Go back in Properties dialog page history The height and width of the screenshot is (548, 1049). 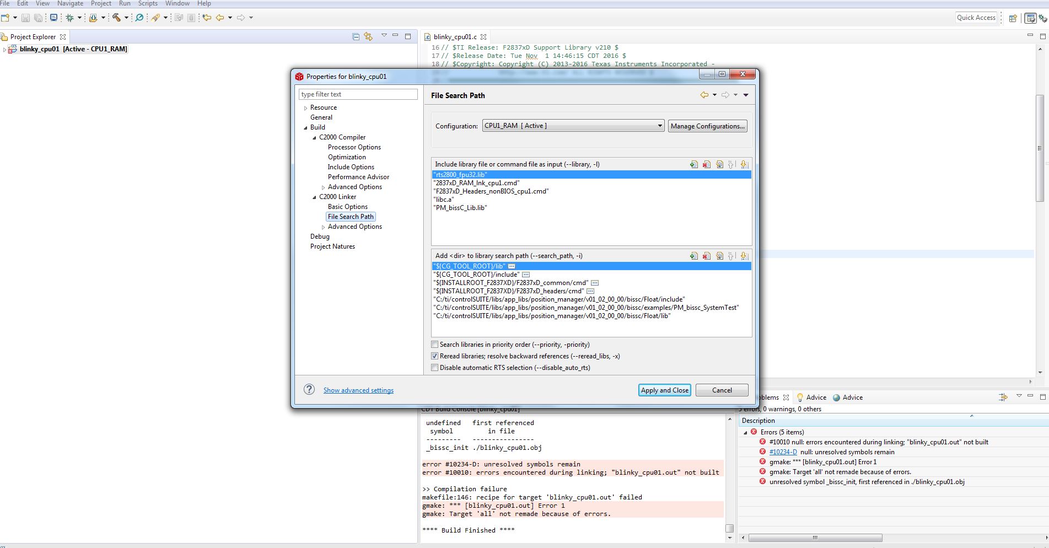tap(704, 95)
